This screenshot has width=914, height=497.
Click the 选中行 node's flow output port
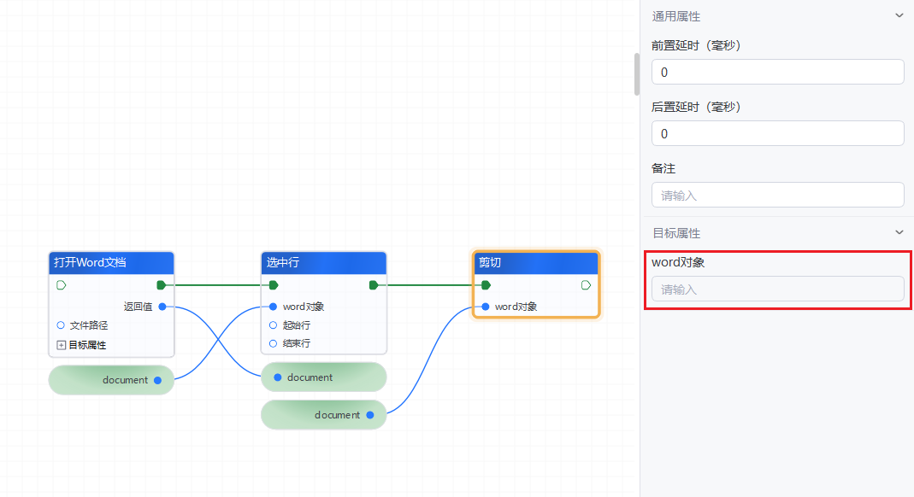[374, 285]
